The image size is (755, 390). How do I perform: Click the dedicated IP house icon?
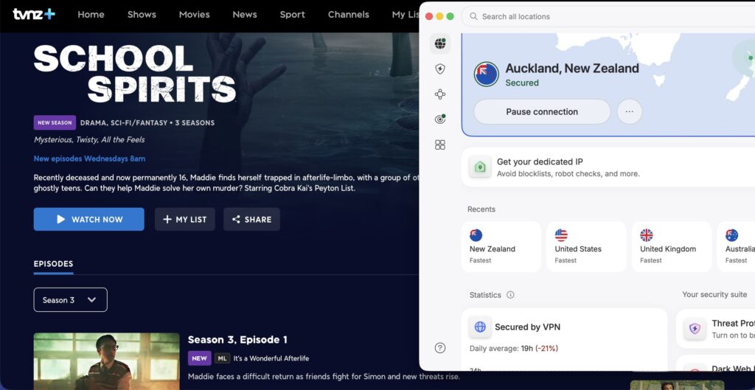coord(480,167)
